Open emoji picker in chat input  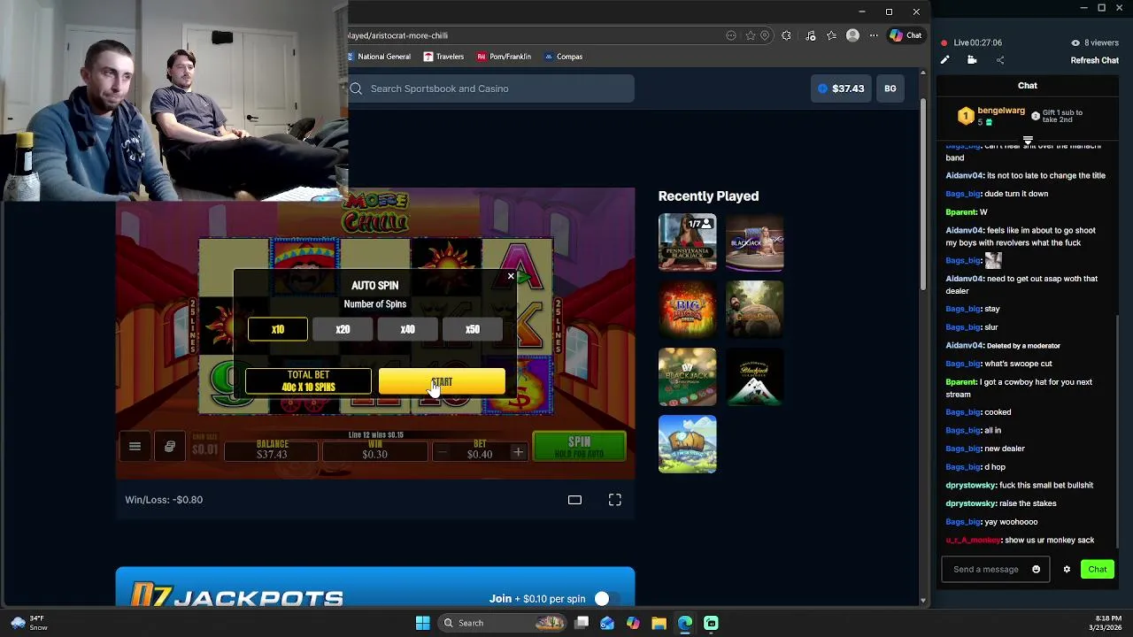[1036, 569]
